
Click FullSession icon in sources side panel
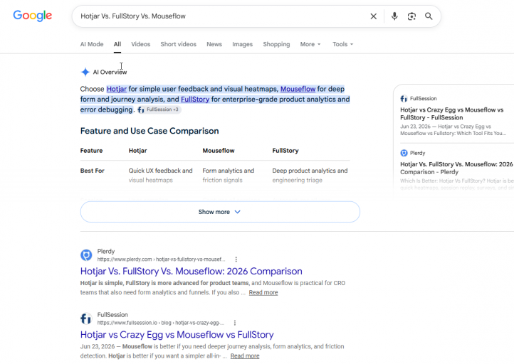tap(404, 99)
